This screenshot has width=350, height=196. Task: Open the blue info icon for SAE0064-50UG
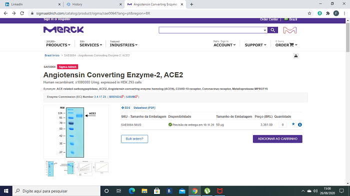(x=300, y=125)
